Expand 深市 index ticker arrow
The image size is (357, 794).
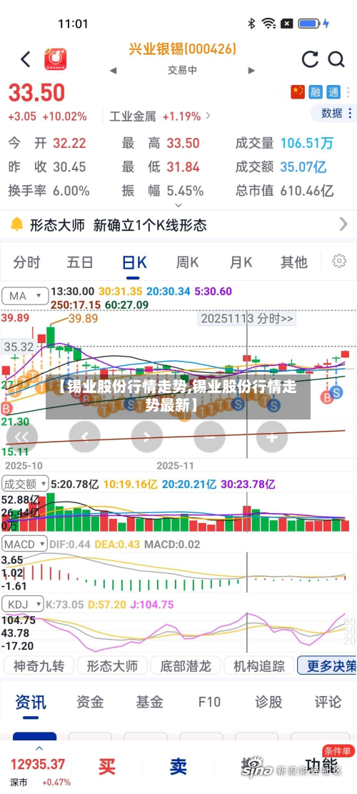pyautogui.click(x=39, y=748)
